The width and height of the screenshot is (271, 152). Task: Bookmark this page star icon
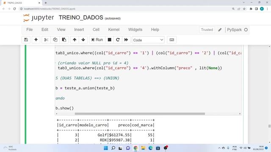click(x=244, y=9)
